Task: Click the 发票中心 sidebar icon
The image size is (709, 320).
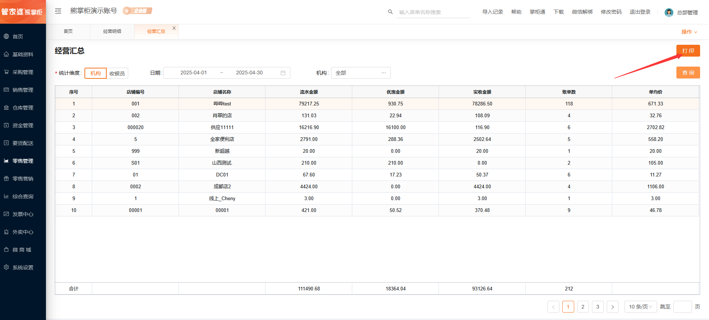Action: 6,214
